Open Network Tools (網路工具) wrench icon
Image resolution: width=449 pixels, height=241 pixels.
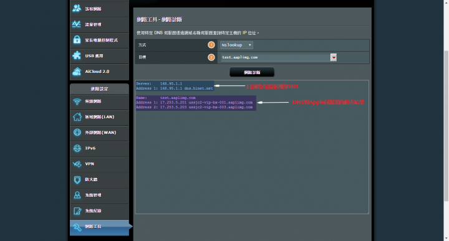pos(77,227)
